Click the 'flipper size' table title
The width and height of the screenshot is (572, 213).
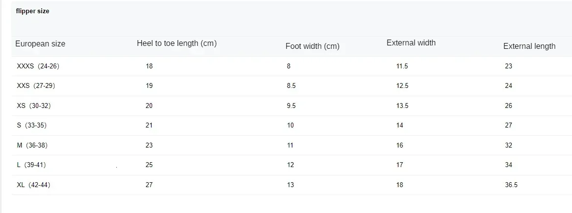tap(32, 11)
